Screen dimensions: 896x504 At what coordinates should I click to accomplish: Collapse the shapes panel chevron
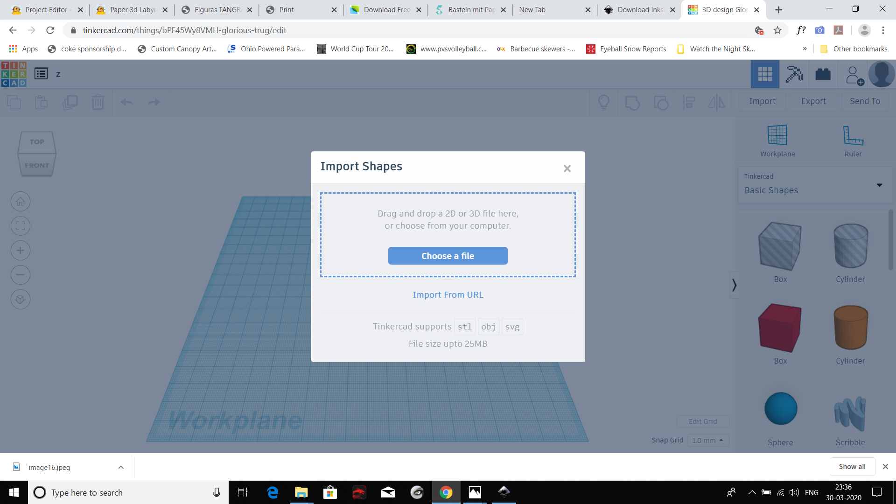point(734,285)
